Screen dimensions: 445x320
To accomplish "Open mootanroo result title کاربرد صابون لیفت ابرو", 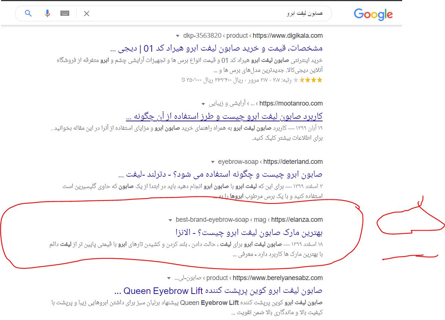I will (224, 116).
